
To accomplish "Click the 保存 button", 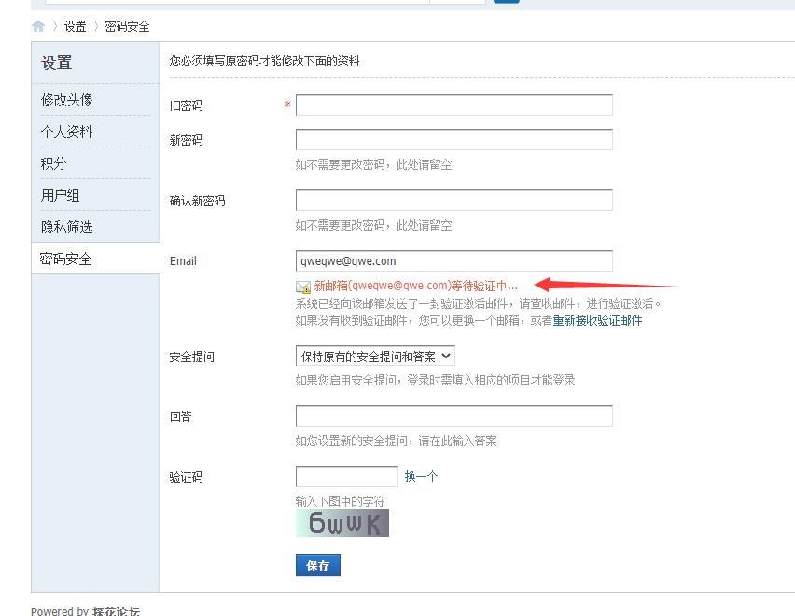I will [x=318, y=566].
